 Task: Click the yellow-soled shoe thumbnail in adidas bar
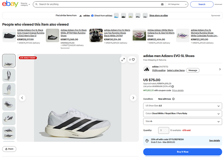point(131,16)
